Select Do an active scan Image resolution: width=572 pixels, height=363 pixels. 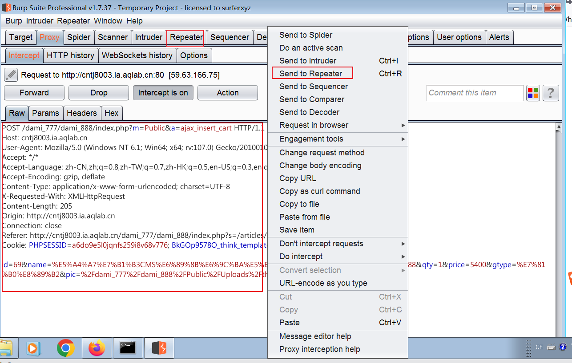coord(338,48)
